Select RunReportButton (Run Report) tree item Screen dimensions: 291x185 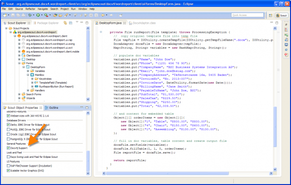pos(56,86)
